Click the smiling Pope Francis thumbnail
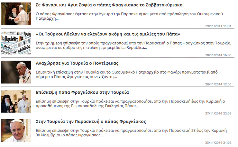 click(x=16, y=130)
